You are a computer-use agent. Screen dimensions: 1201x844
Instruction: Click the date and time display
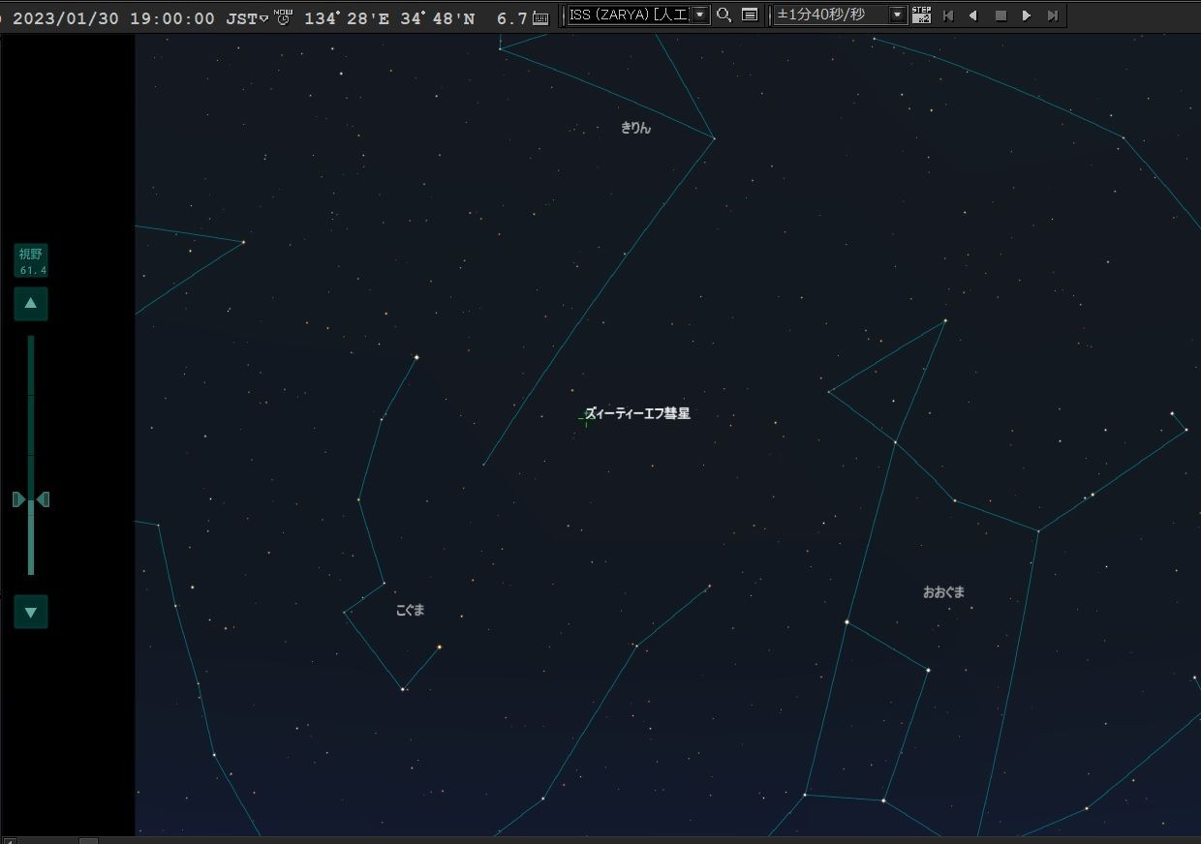point(113,18)
